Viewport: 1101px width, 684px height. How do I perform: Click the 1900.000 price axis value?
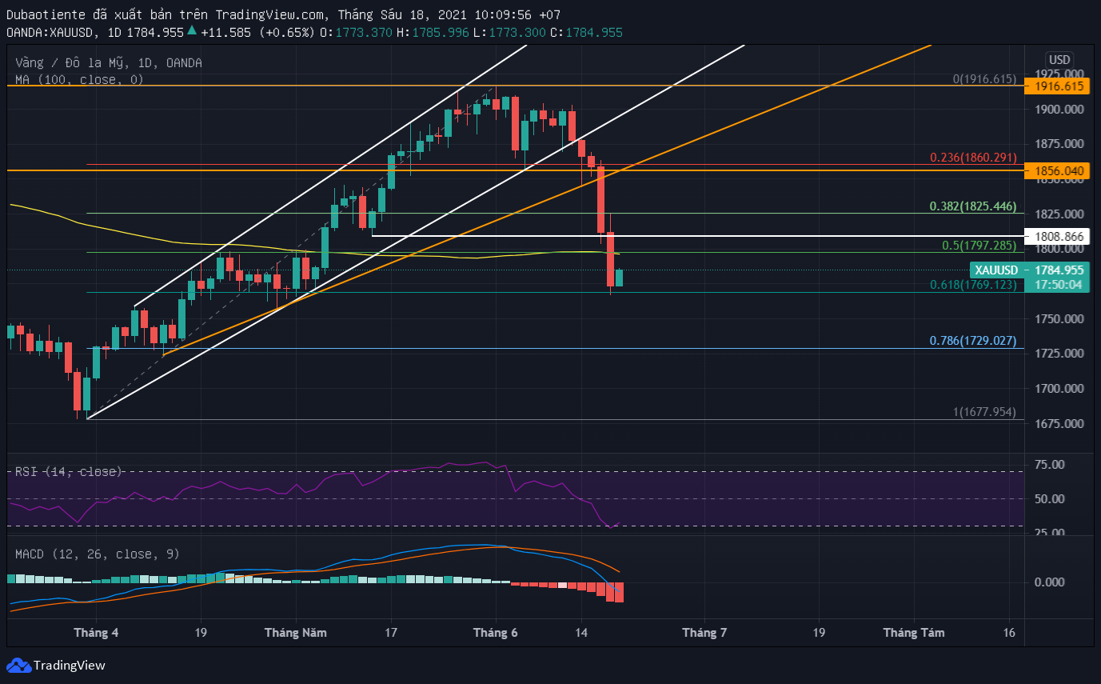1058,109
